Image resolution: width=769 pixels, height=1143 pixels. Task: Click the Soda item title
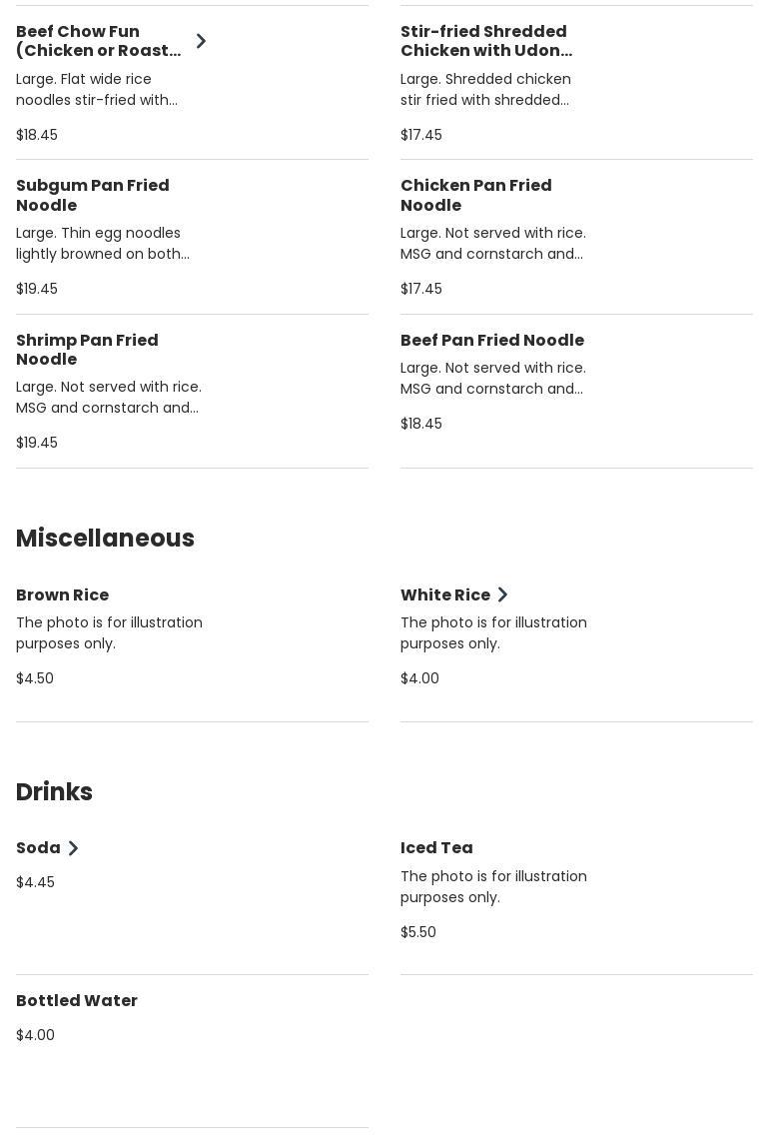click(38, 848)
